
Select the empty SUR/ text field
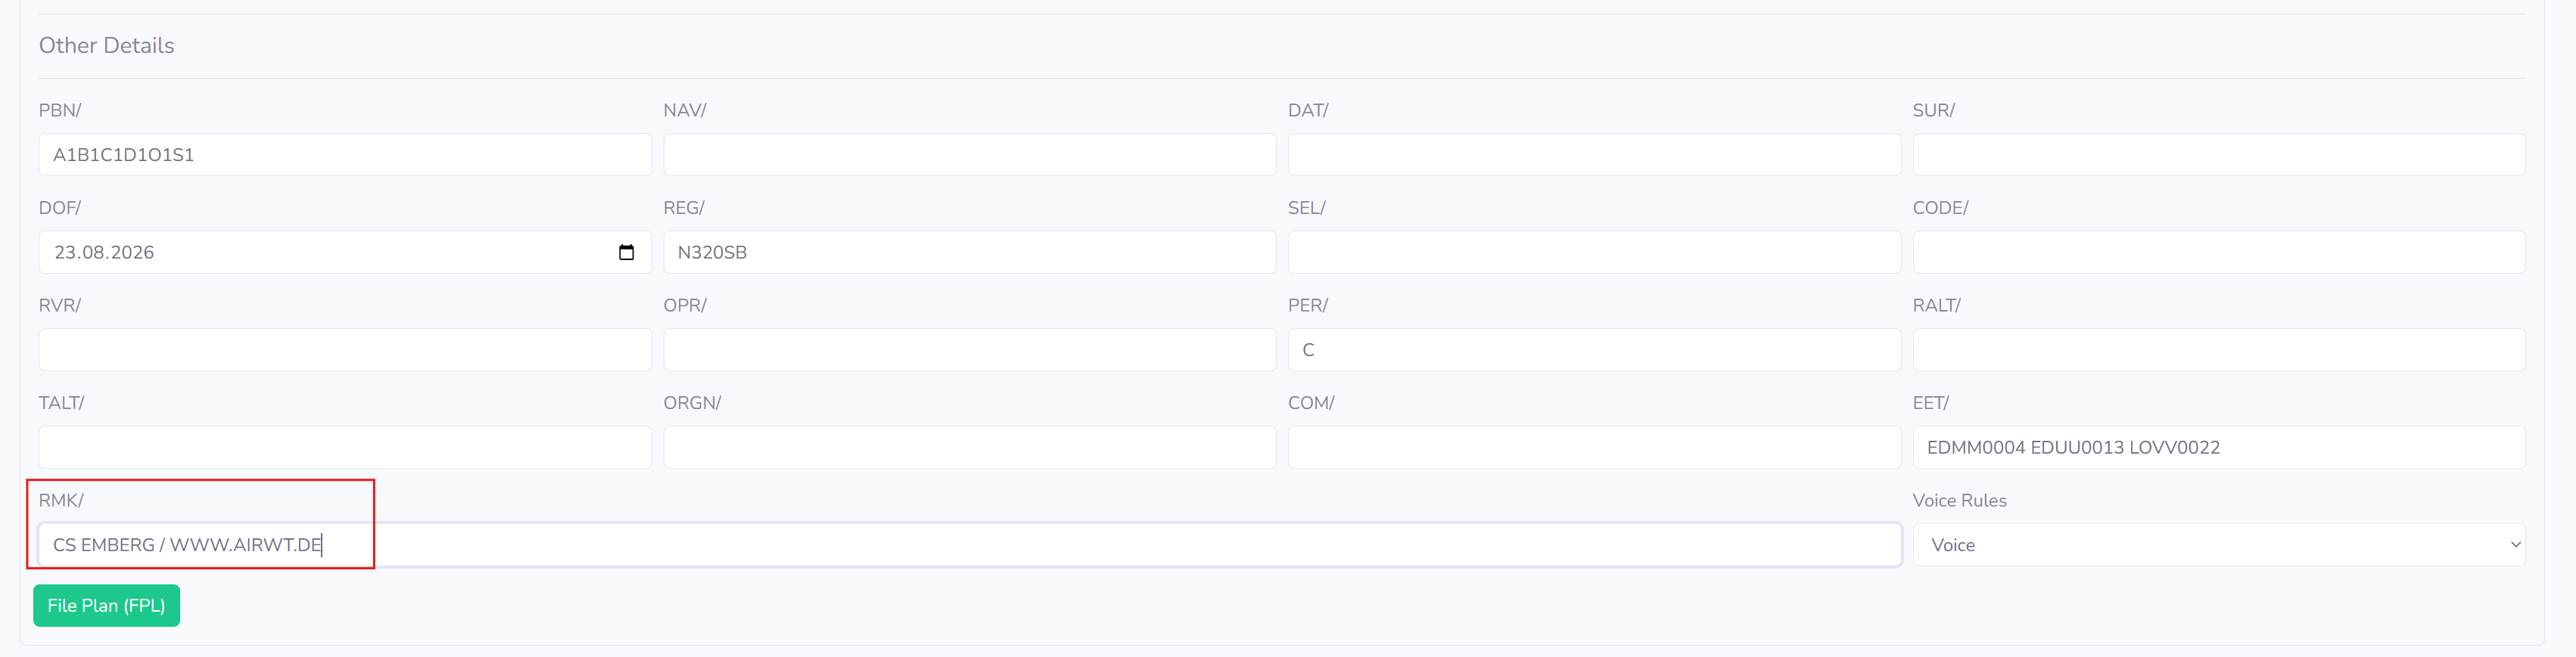pyautogui.click(x=2218, y=155)
